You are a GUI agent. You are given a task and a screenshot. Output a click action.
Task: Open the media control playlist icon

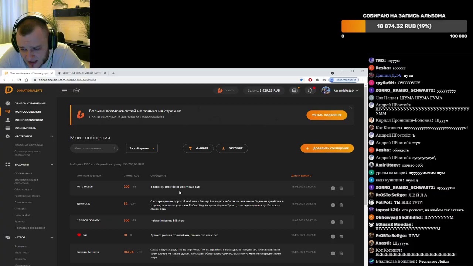(324, 80)
